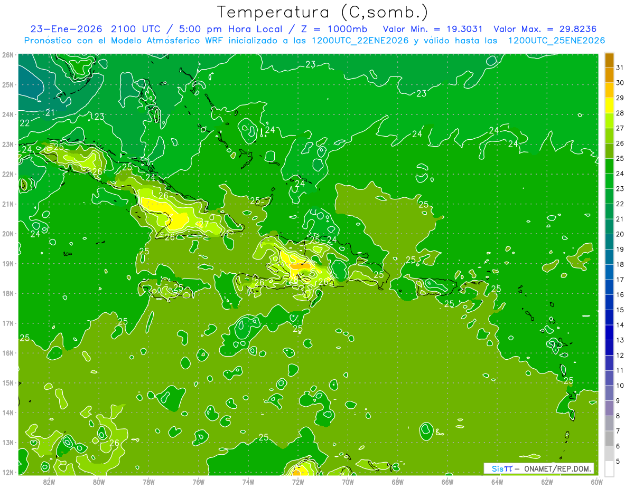Click the "30" label on the color scale
The width and height of the screenshot is (634, 489).
620,83
